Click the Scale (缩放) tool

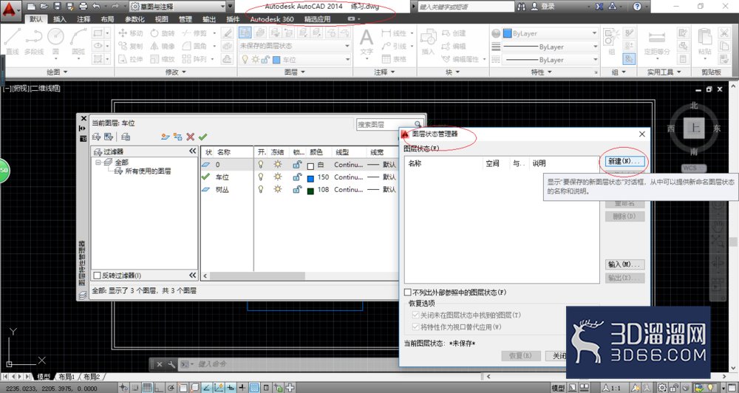(163, 59)
